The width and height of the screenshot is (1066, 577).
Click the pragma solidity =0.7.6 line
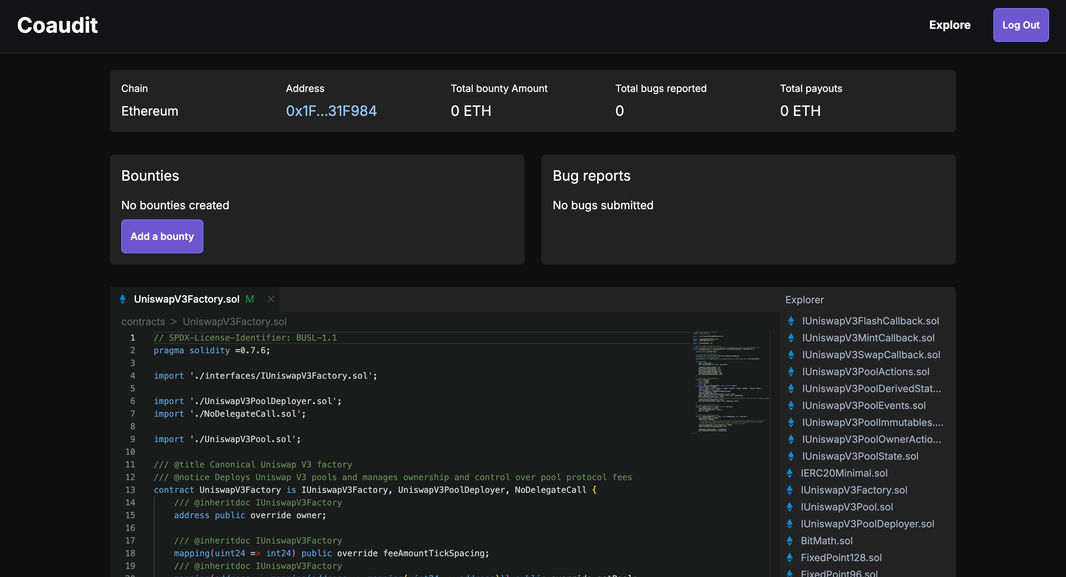click(212, 351)
